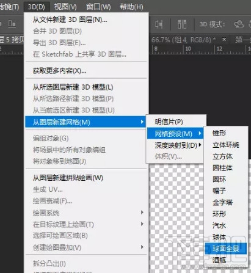251x273 pixels.
Task: Select 绘画衰减(F) entry
Action: 86,201
